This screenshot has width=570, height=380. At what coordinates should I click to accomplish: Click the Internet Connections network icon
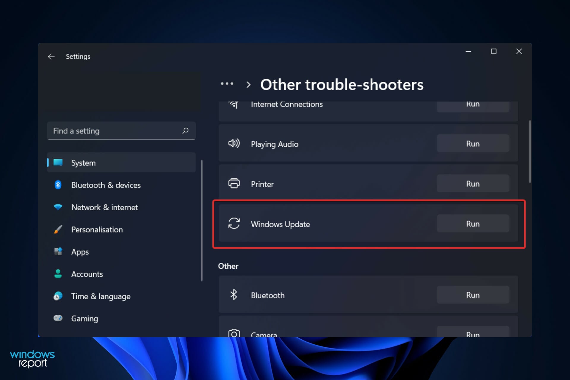[234, 104]
